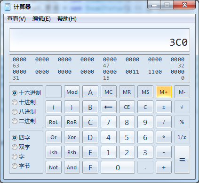199x183 pixels.
Task: Click the divide / button
Action: 164,122
